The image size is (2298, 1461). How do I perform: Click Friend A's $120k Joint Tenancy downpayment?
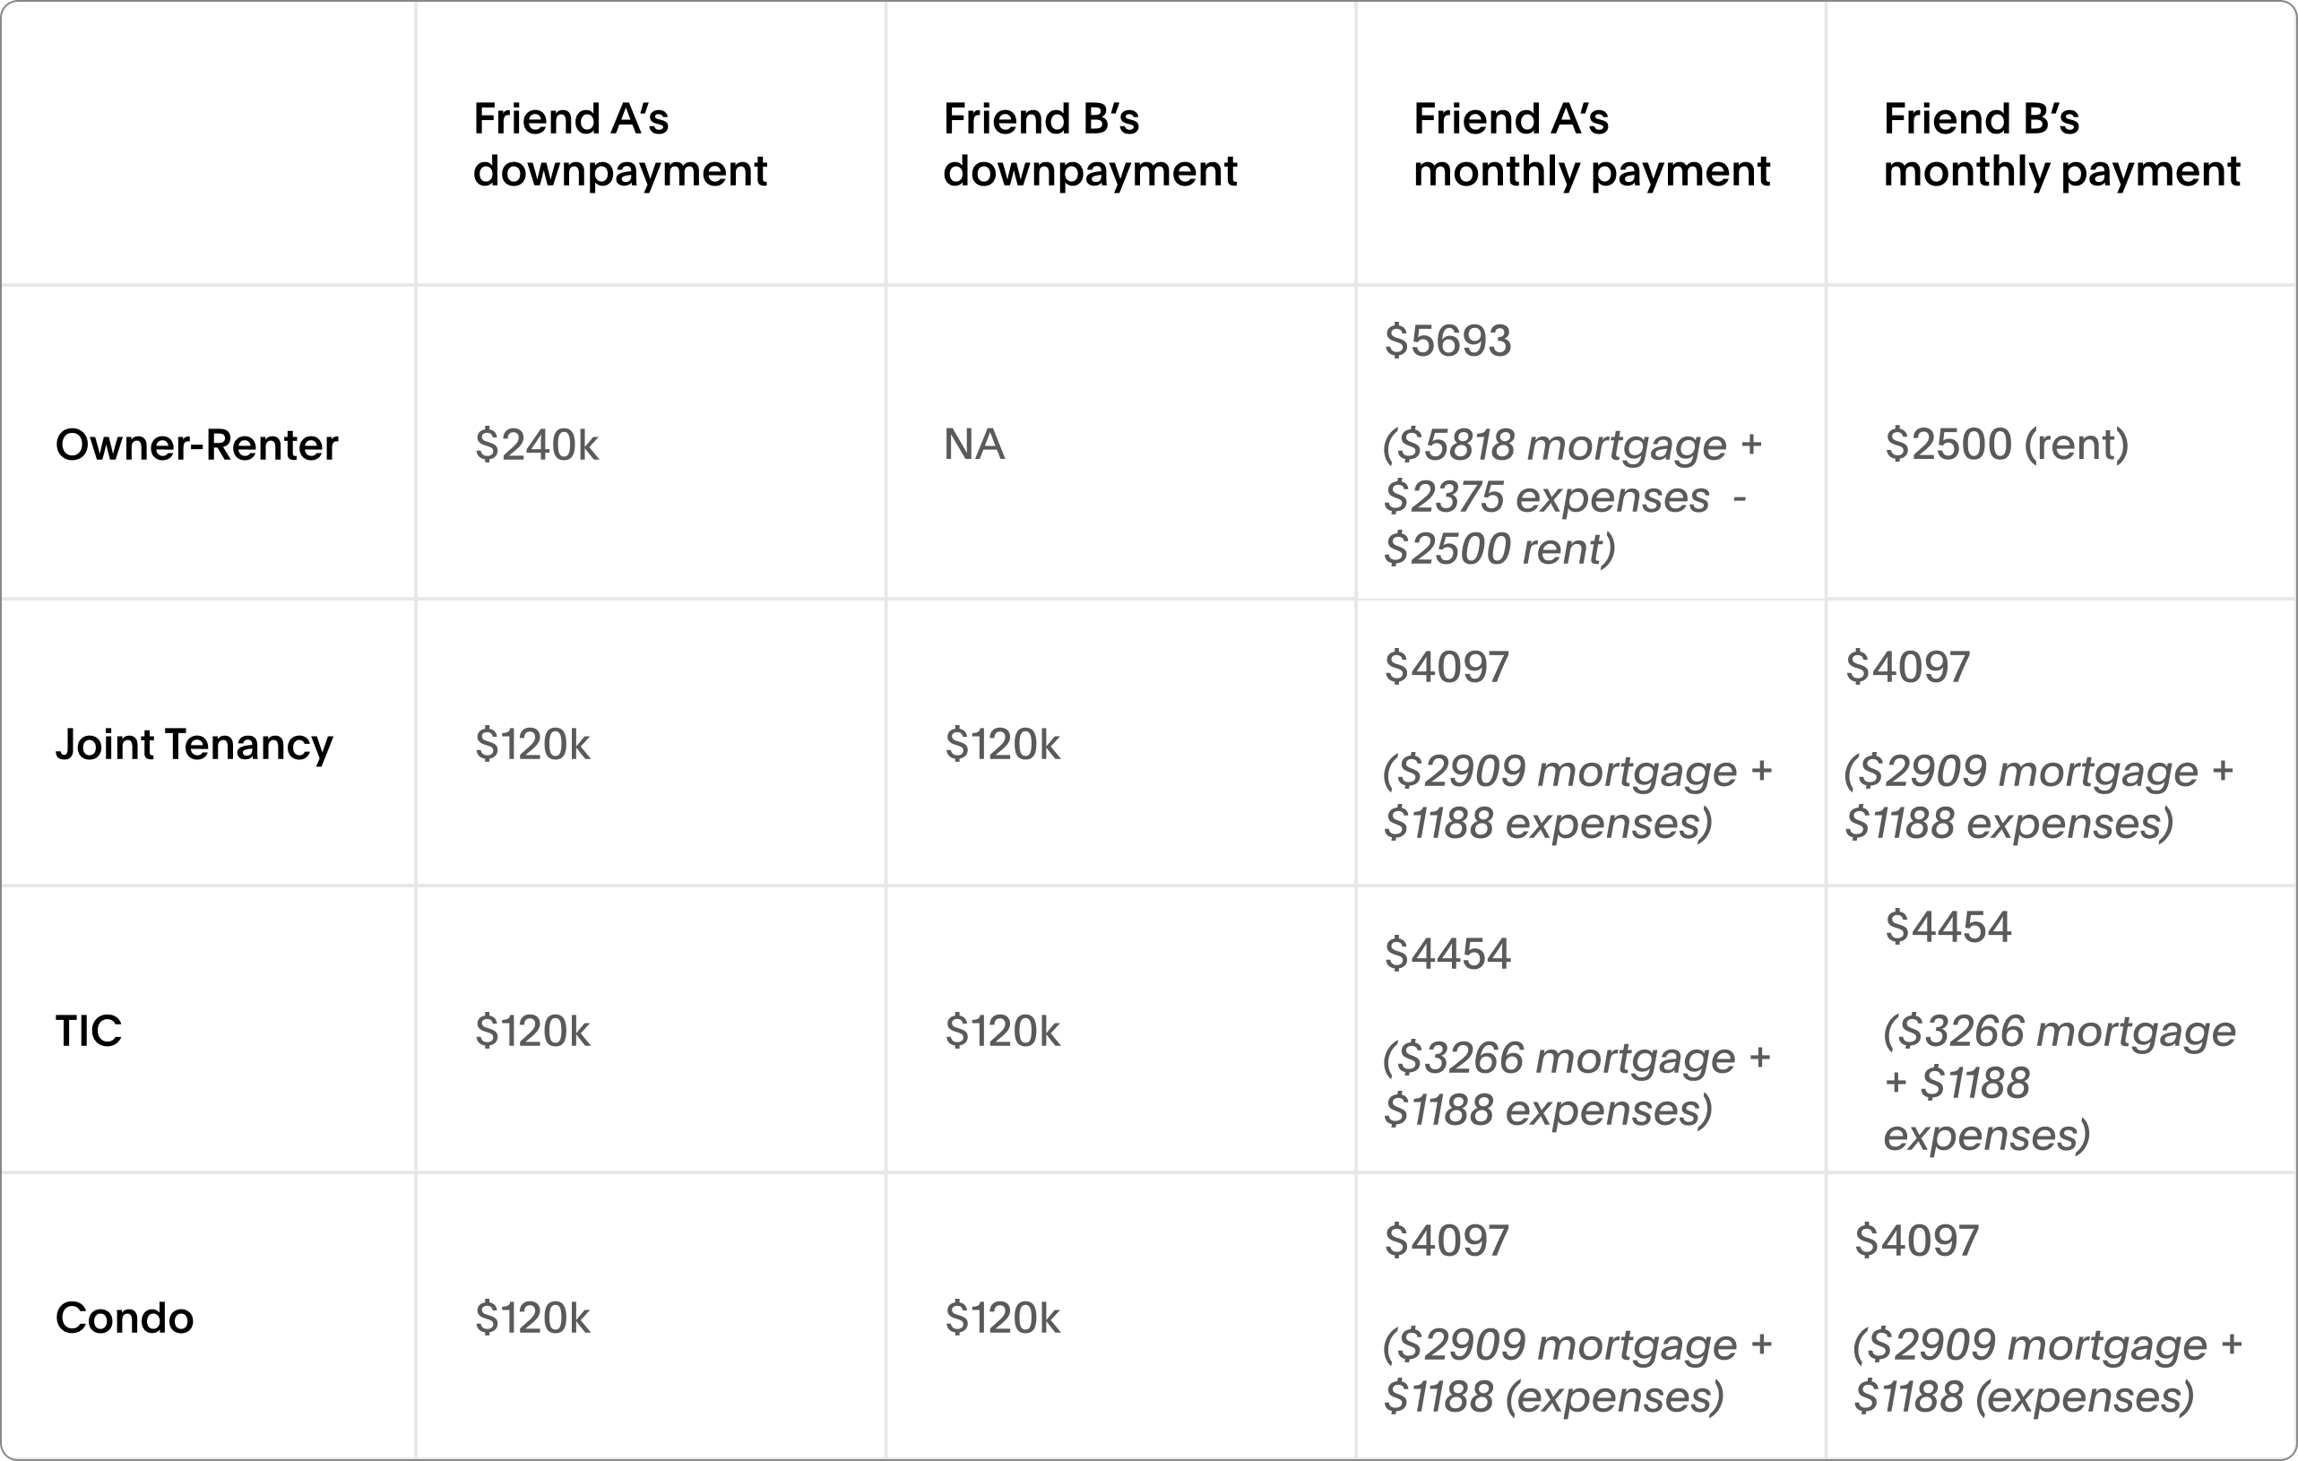532,744
